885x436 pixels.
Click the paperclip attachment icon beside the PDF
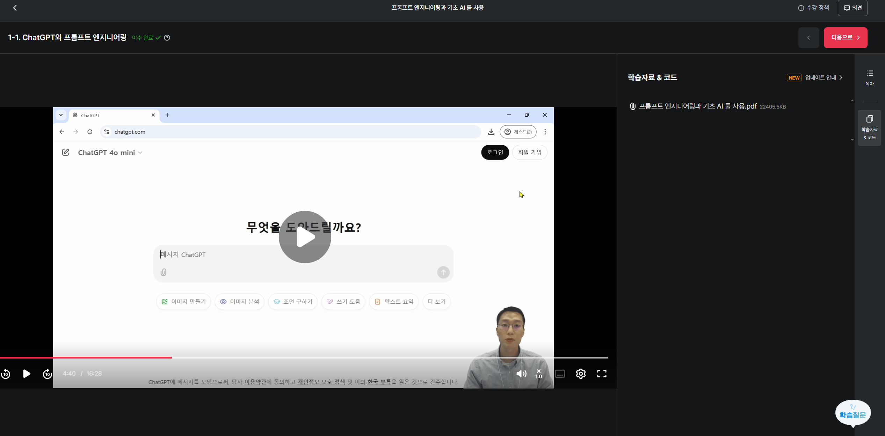(632, 106)
